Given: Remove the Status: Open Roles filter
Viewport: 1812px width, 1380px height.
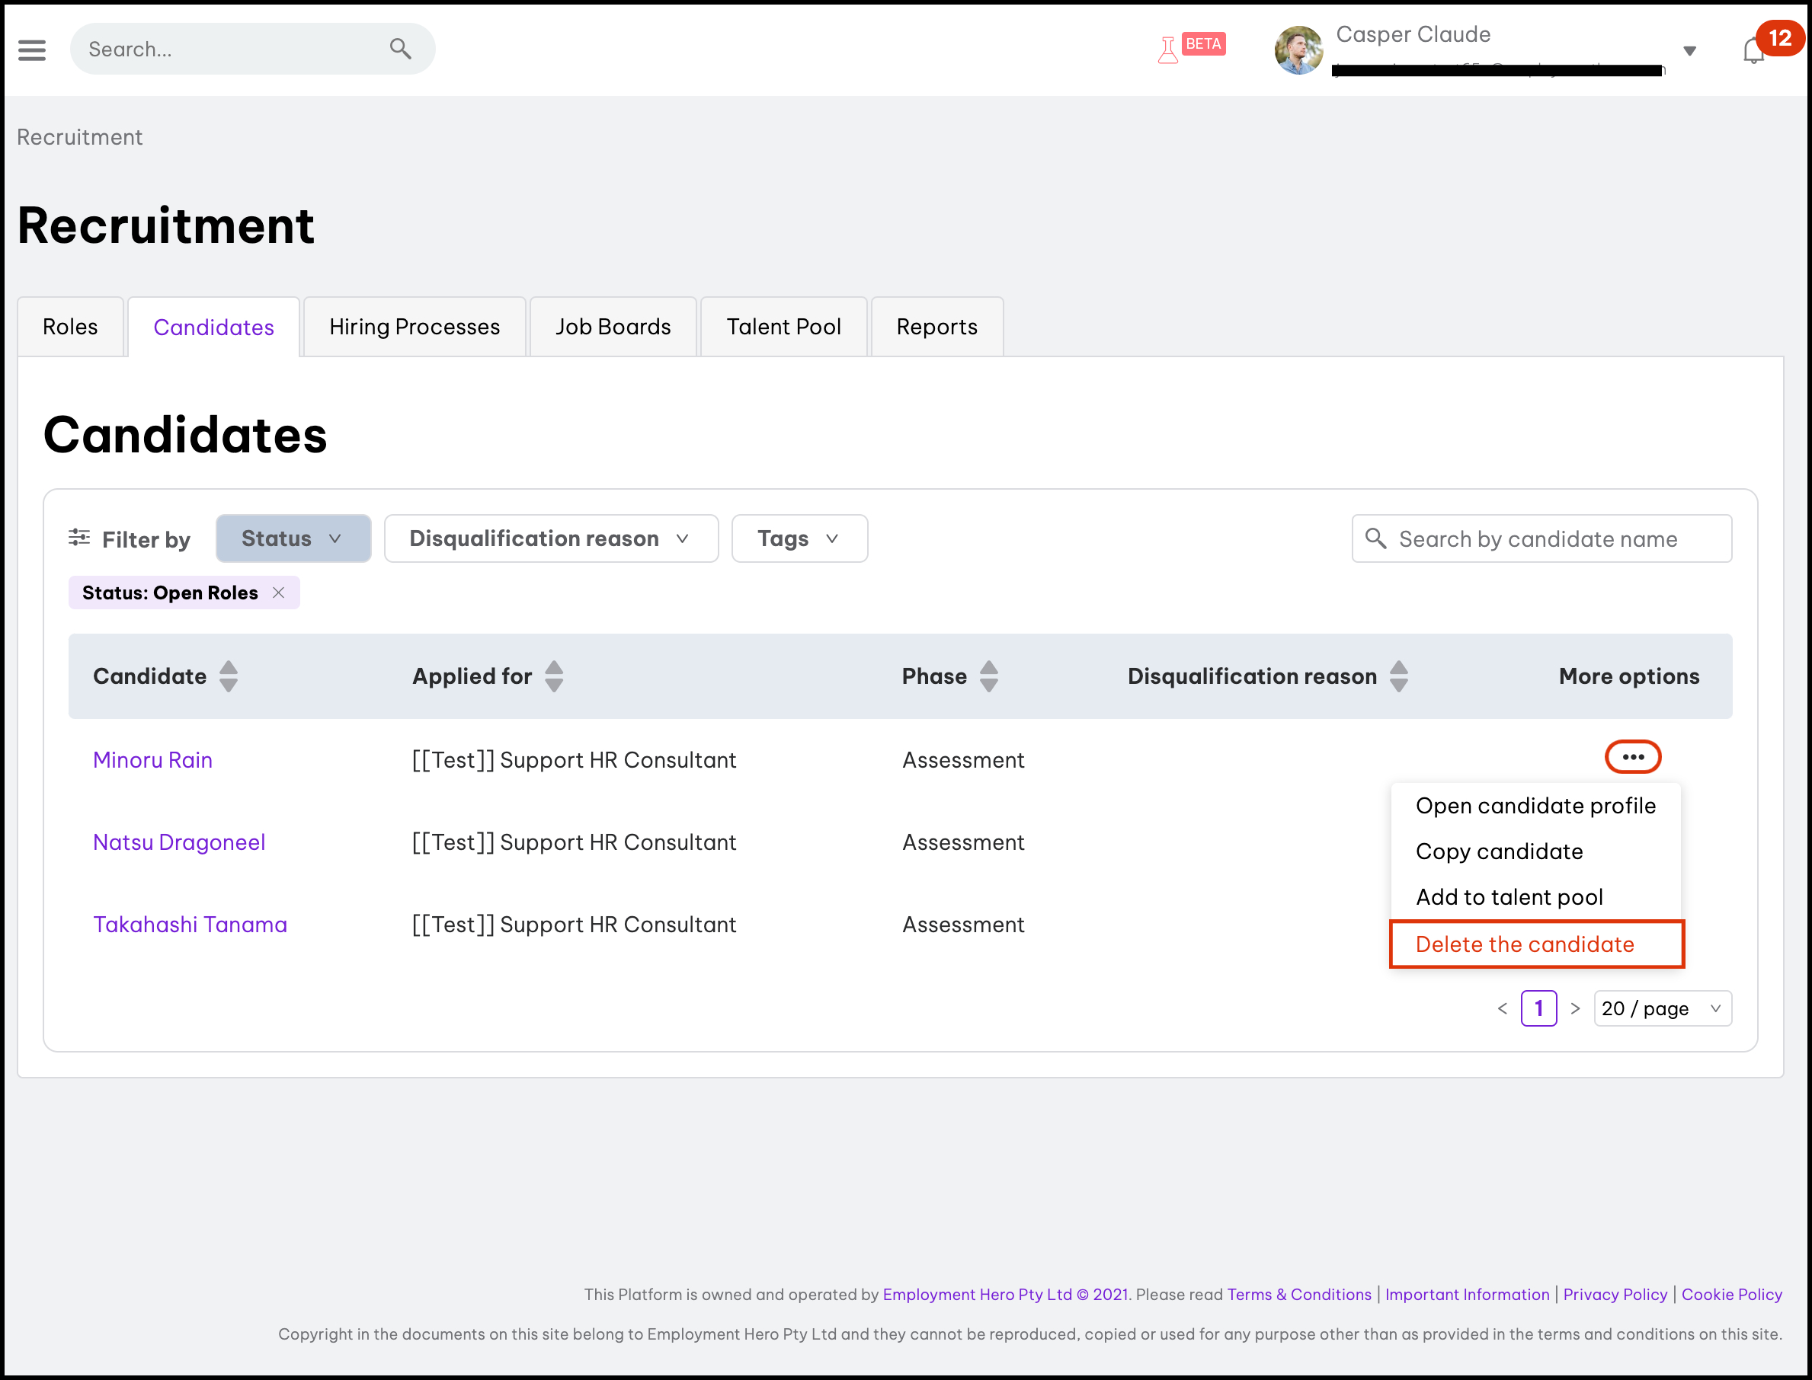Looking at the screenshot, I should point(279,593).
